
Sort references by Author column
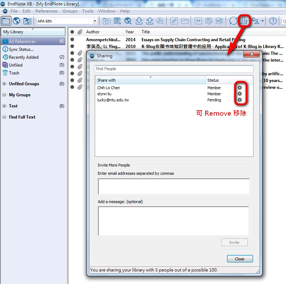[104, 32]
